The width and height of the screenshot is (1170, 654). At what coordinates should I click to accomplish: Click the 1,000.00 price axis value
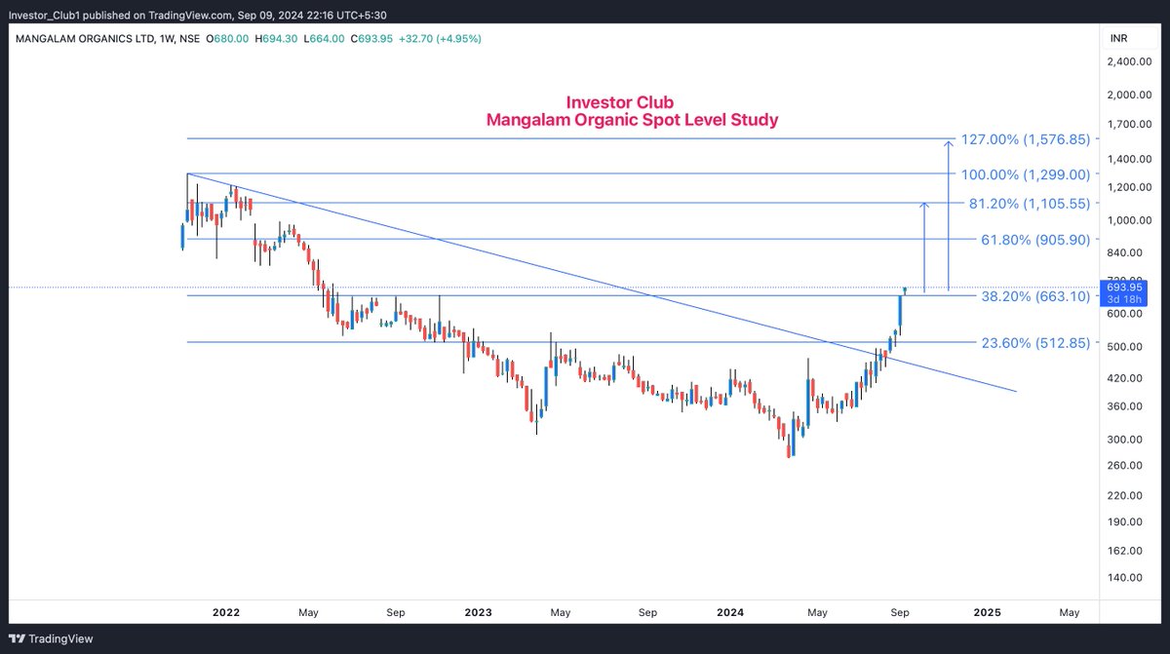[x=1131, y=220]
